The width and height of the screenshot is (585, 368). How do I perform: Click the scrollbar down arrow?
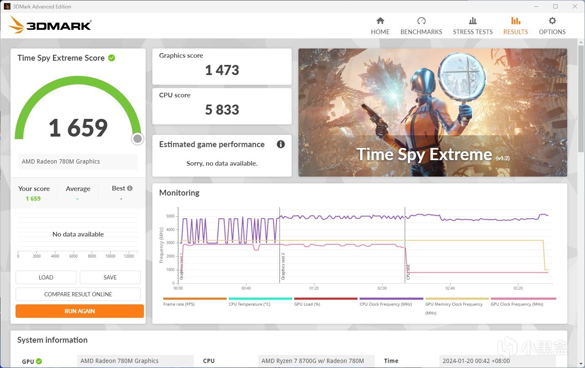coord(581,364)
